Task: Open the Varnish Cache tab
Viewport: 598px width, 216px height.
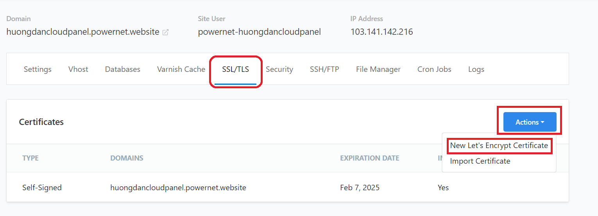Action: [181, 69]
